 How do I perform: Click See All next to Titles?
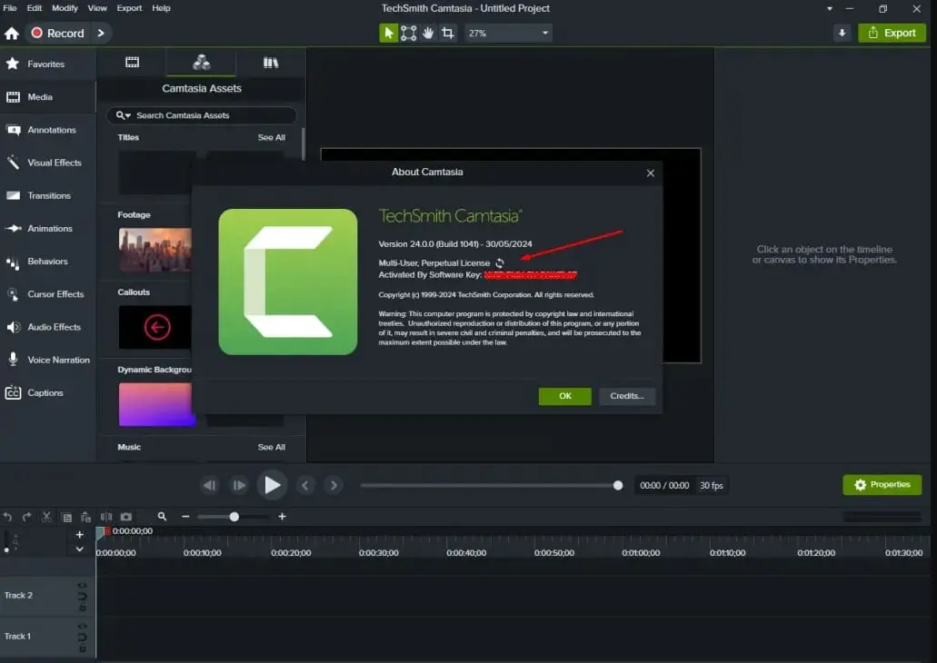272,137
